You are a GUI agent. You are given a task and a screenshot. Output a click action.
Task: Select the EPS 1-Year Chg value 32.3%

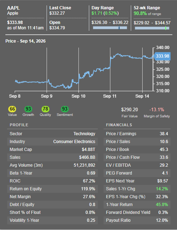click(162, 197)
